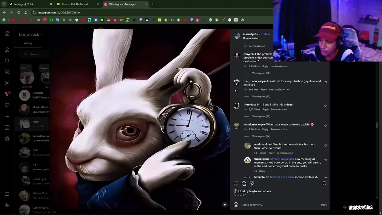Like thanatosirio's reply
Screen dimensions: 382x215
(x=326, y=160)
